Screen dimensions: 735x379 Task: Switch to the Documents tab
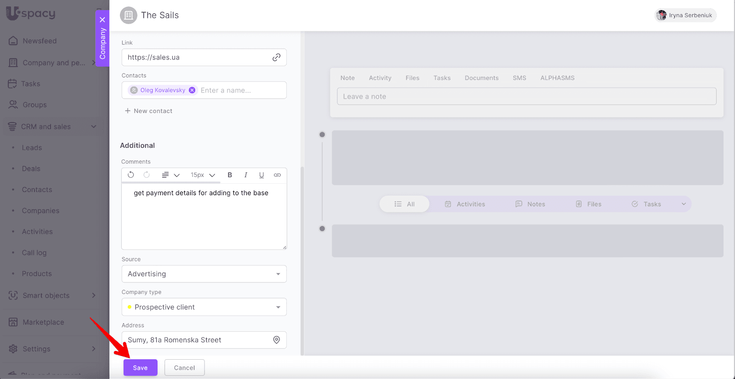click(x=481, y=78)
